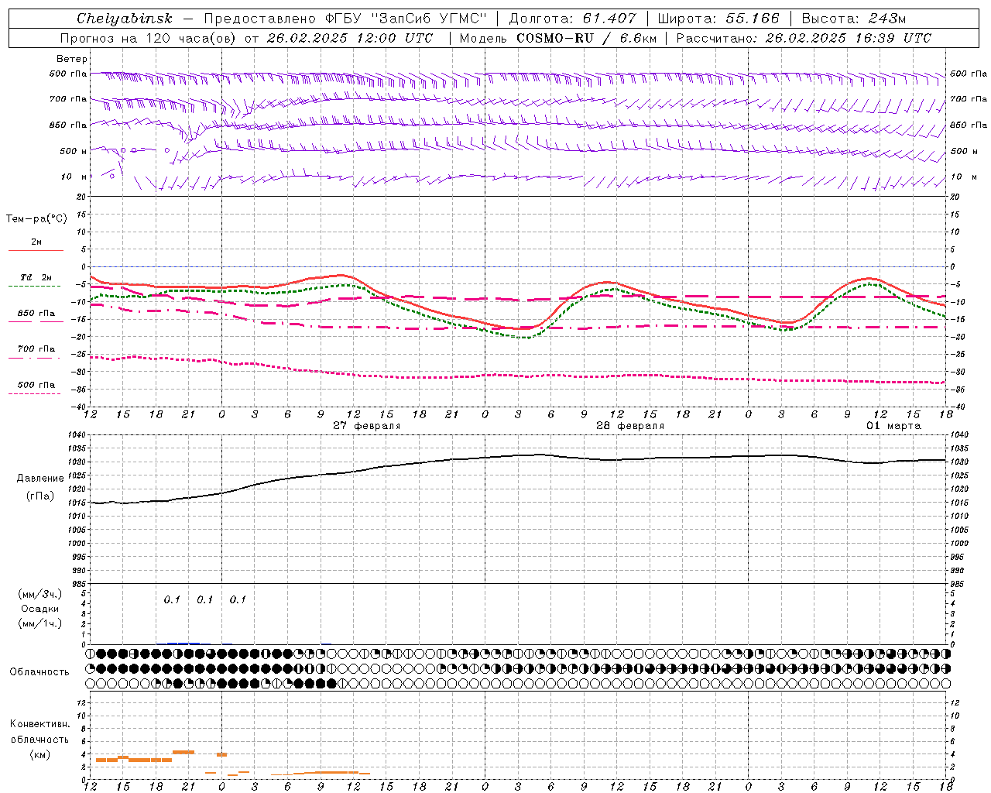The height and width of the screenshot is (793, 991).
Task: Click the dotted pink line sample under 500 гПа legend
Action: [x=34, y=393]
